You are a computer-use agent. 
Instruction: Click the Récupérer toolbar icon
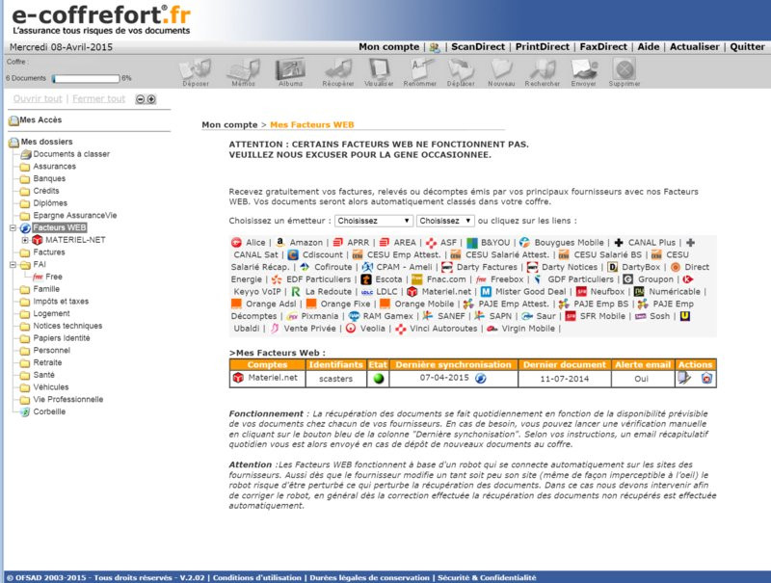[x=338, y=69]
